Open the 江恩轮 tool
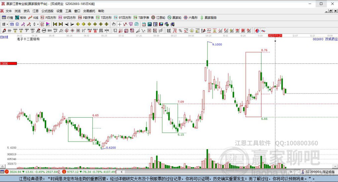Image resolution: width=338 pixels, height=182 pixels. (x=158, y=18)
